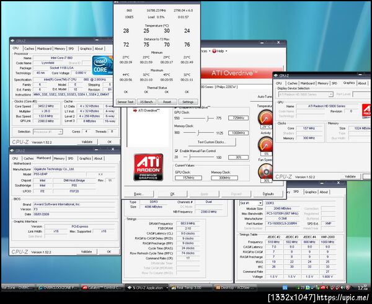Click Validate in the Gigabyte Mainboard CPU-Z window
Image resolution: width=372 pixels, height=304 pixels.
[86, 251]
